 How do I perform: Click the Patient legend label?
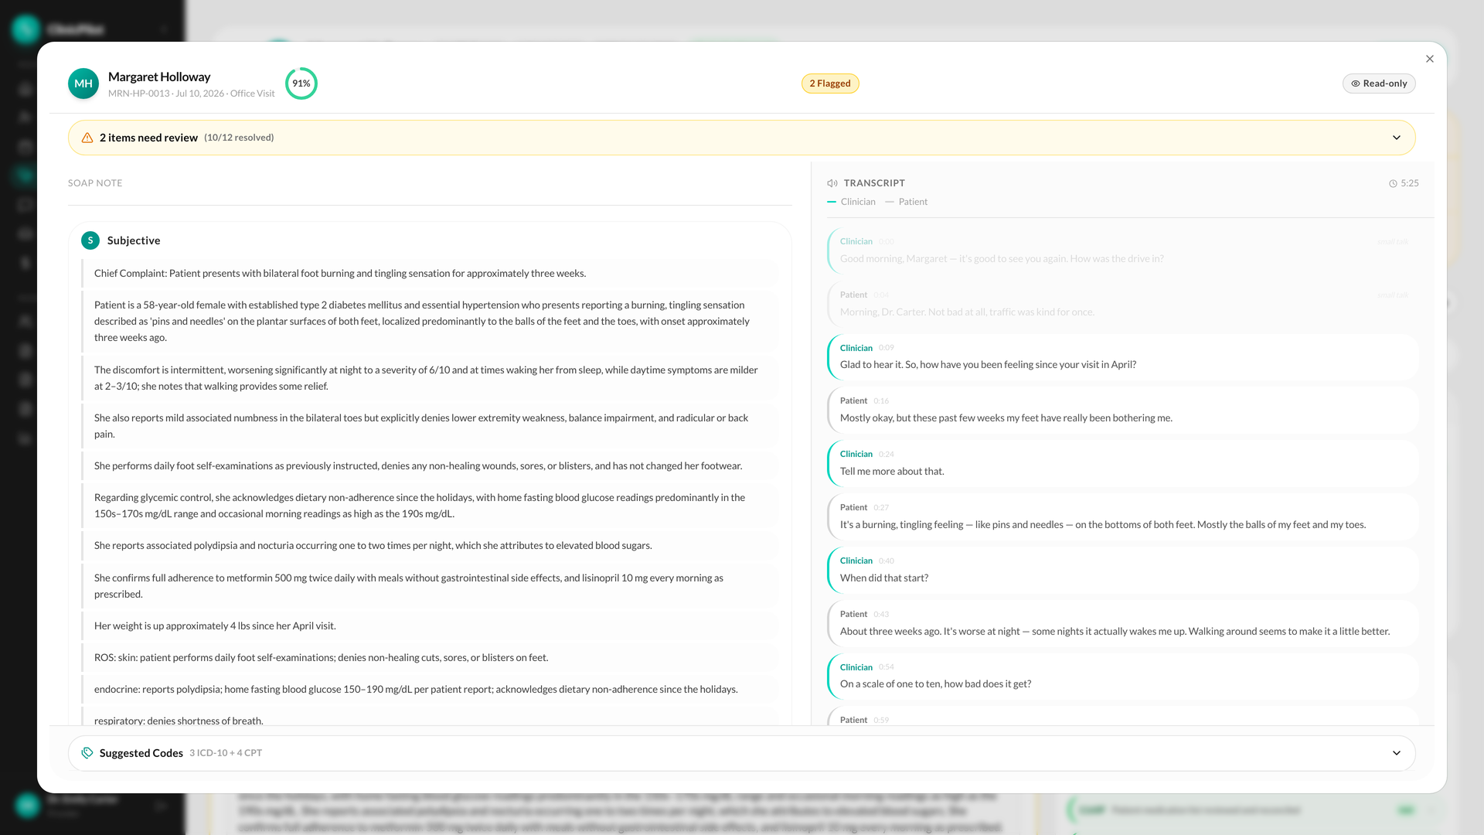[x=913, y=202]
